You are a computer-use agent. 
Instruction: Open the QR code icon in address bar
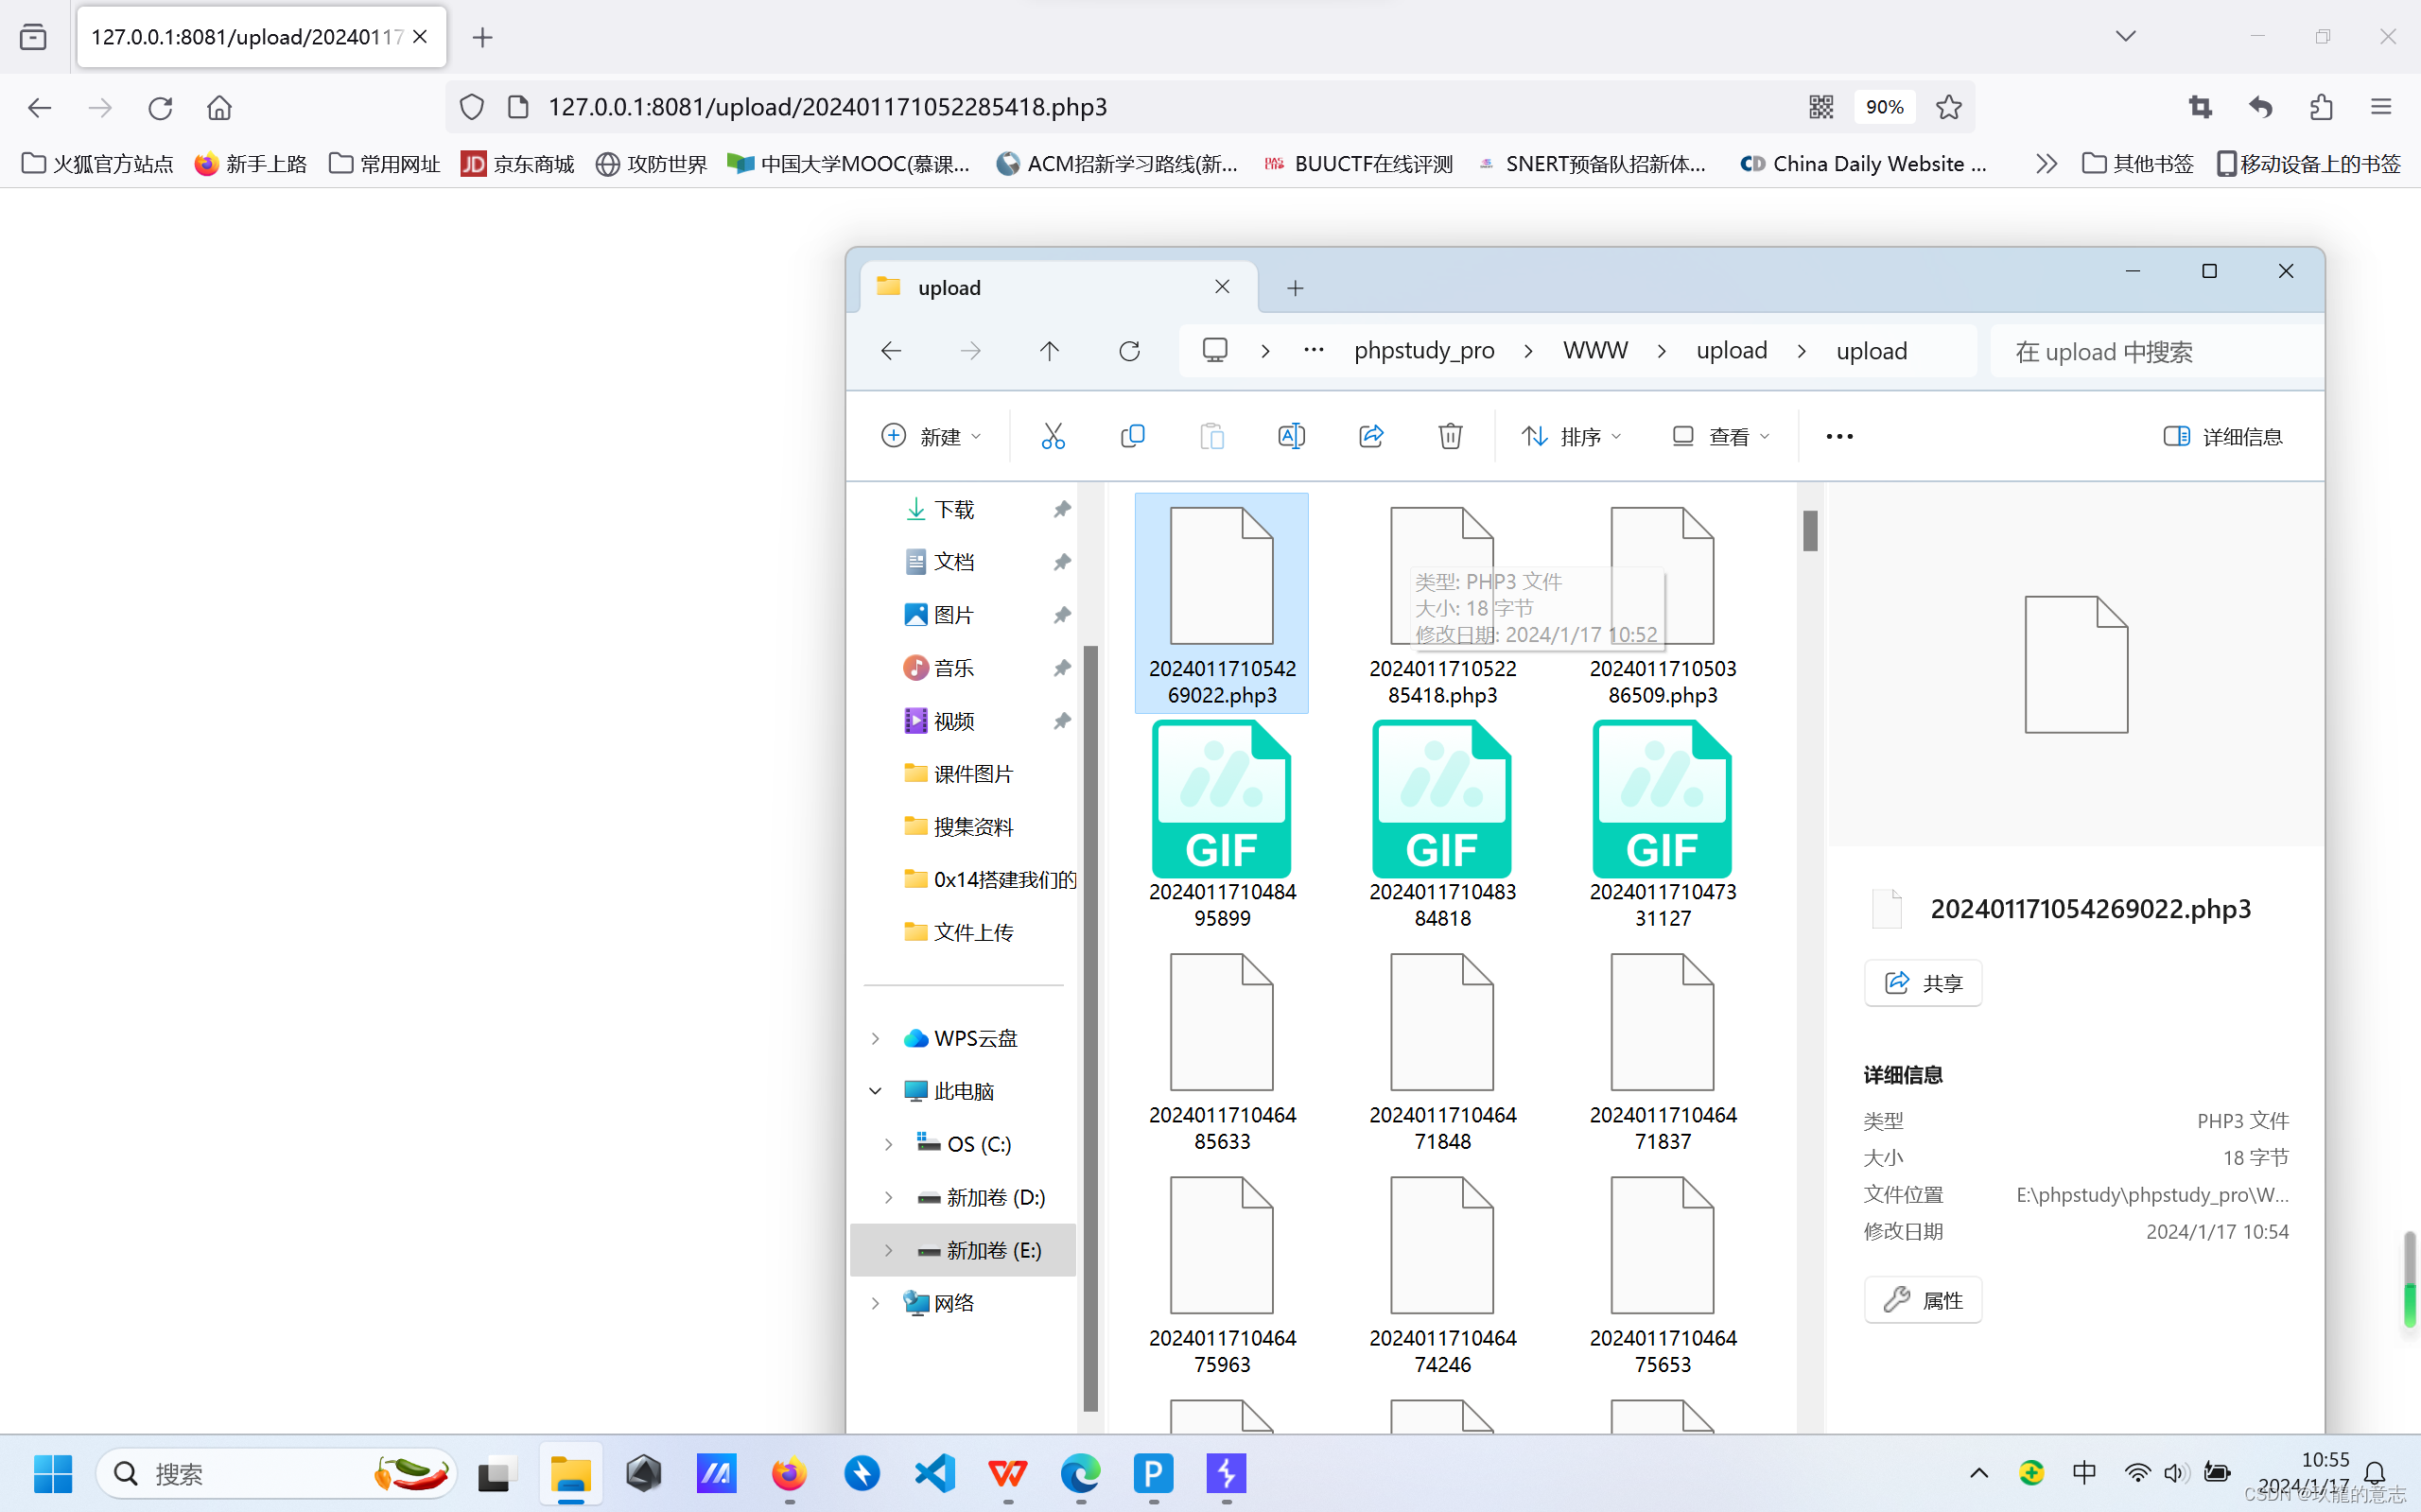pos(1821,107)
